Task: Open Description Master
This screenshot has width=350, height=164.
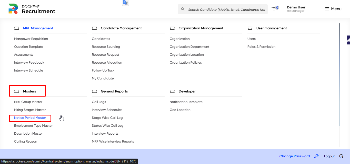Action: 28,134
